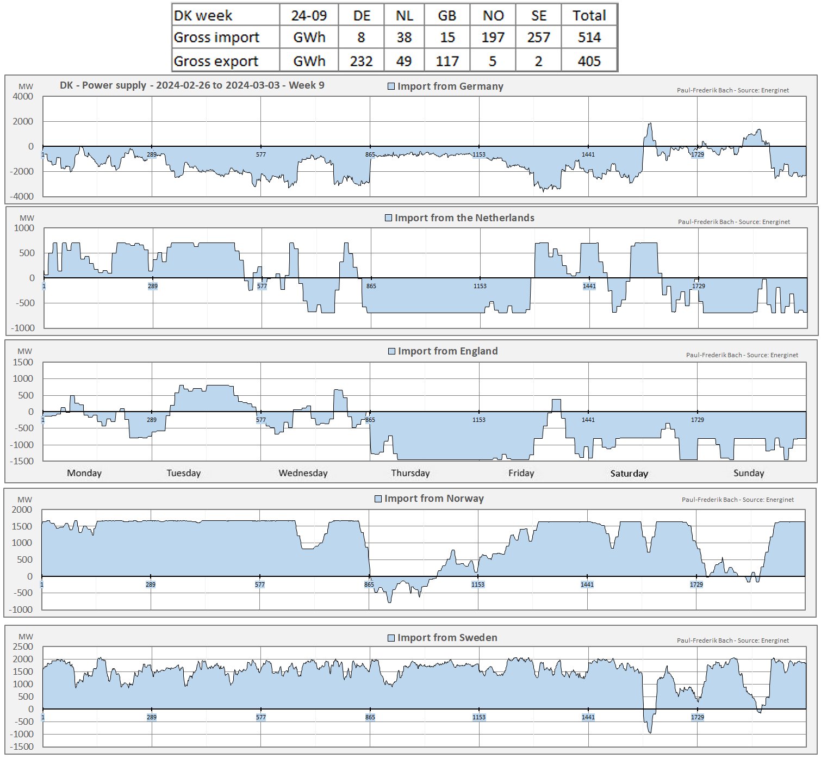Click the Sunday day label
This screenshot has width=821, height=765.
pos(749,473)
